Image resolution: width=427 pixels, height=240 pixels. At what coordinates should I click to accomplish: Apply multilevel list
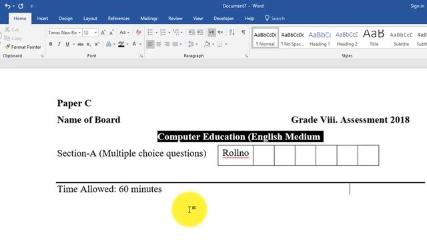(176, 33)
